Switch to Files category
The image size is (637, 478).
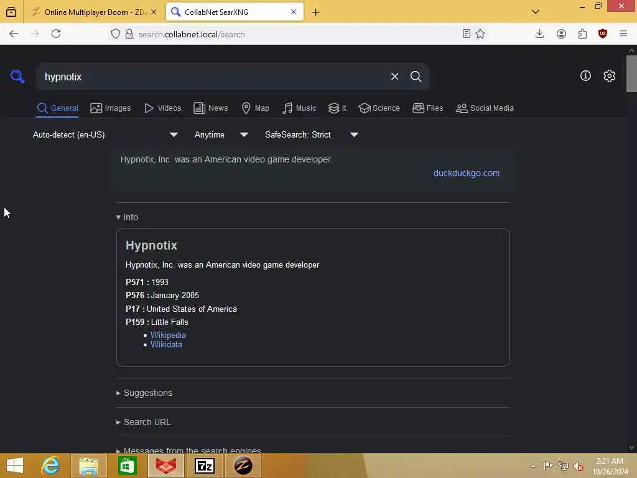point(427,108)
